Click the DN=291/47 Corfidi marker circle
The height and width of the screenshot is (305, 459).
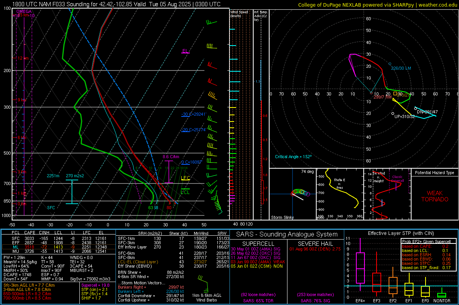click(415, 109)
